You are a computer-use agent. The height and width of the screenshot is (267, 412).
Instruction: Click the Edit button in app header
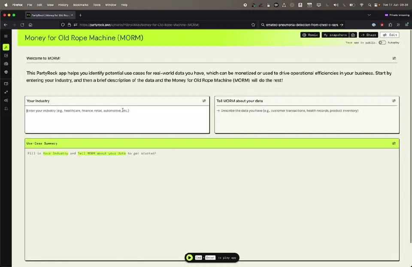[x=390, y=35]
